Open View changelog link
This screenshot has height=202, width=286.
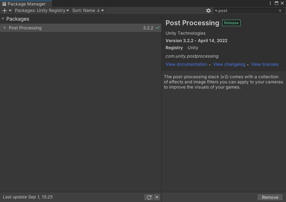tap(229, 64)
